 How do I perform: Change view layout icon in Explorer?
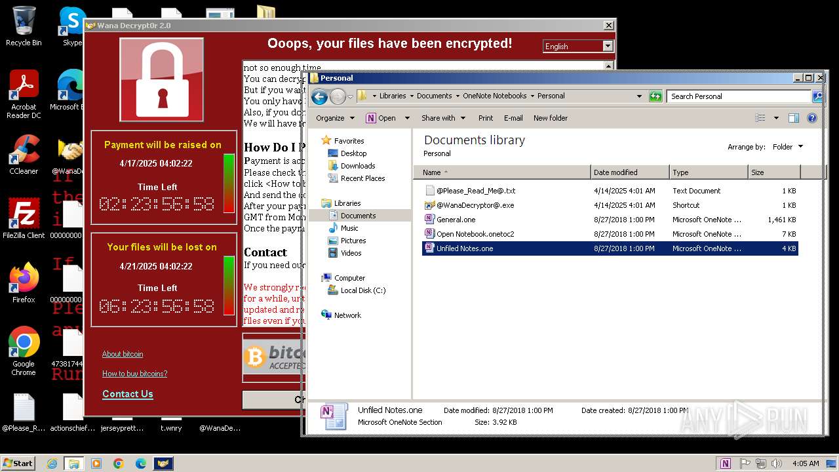(760, 118)
